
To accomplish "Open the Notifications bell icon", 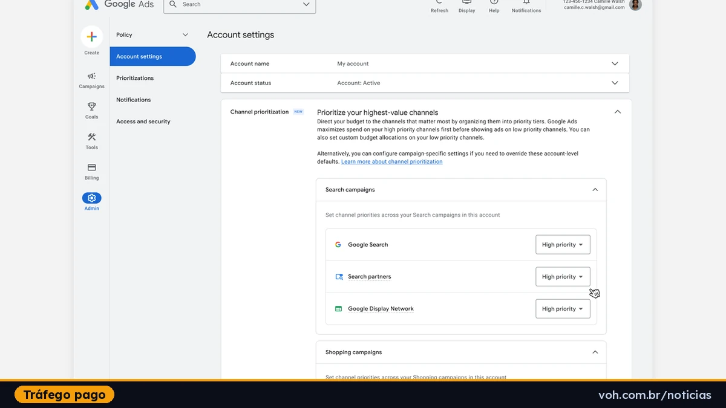I will coord(526,3).
